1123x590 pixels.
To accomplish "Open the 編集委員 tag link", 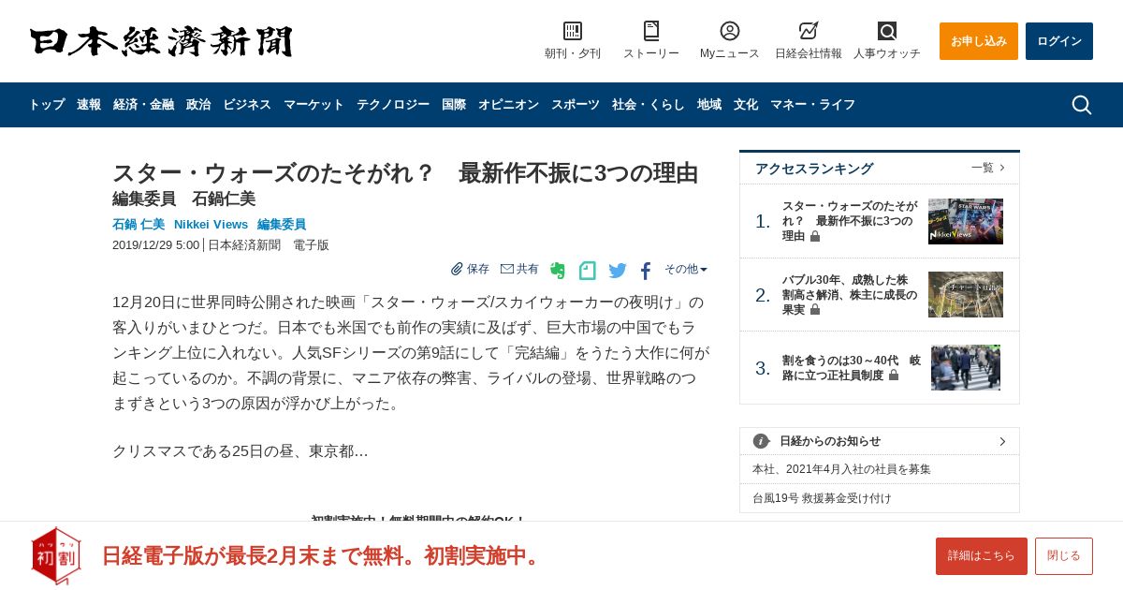I will tap(282, 225).
